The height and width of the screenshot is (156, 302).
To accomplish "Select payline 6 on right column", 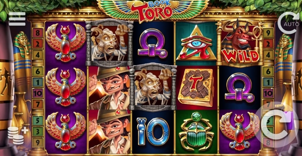I will [x=268, y=71].
